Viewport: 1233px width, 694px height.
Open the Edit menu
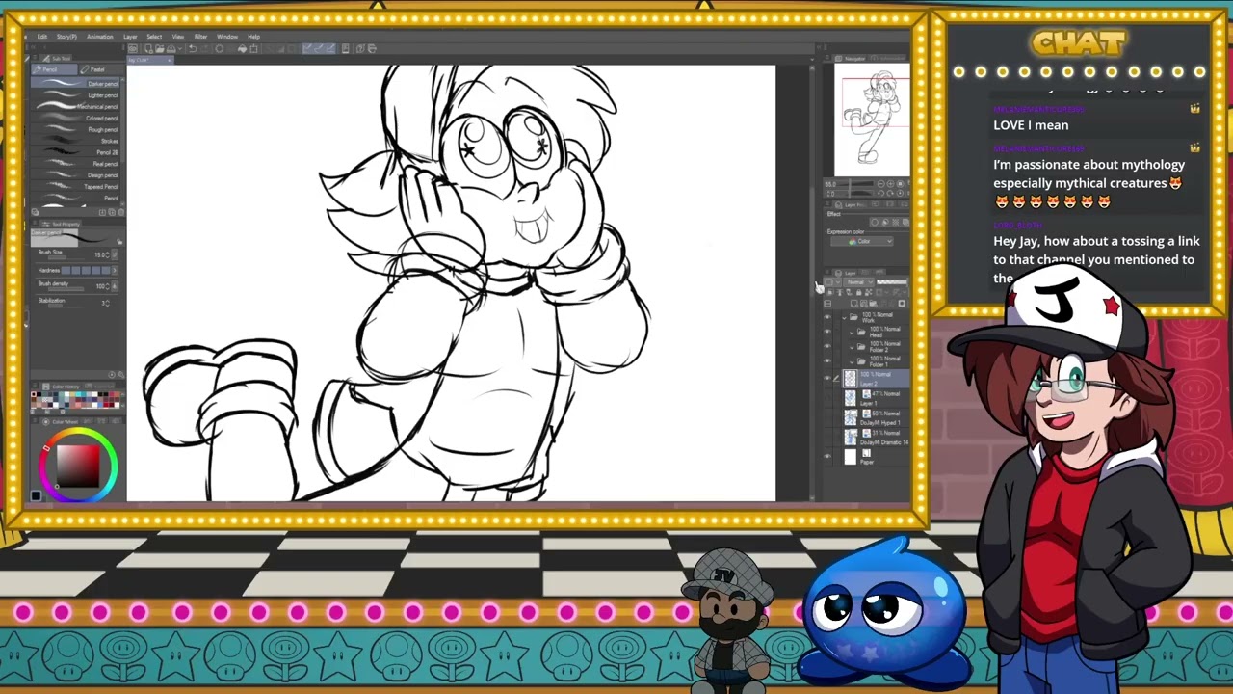click(x=42, y=37)
